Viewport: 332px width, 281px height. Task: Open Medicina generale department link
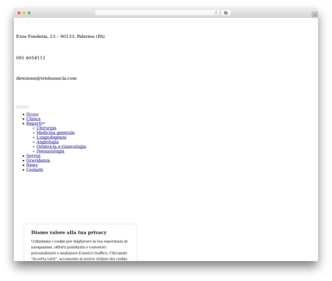tap(56, 132)
